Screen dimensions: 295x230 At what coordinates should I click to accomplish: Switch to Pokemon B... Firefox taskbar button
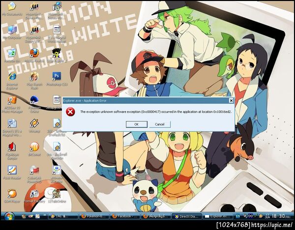point(94,216)
